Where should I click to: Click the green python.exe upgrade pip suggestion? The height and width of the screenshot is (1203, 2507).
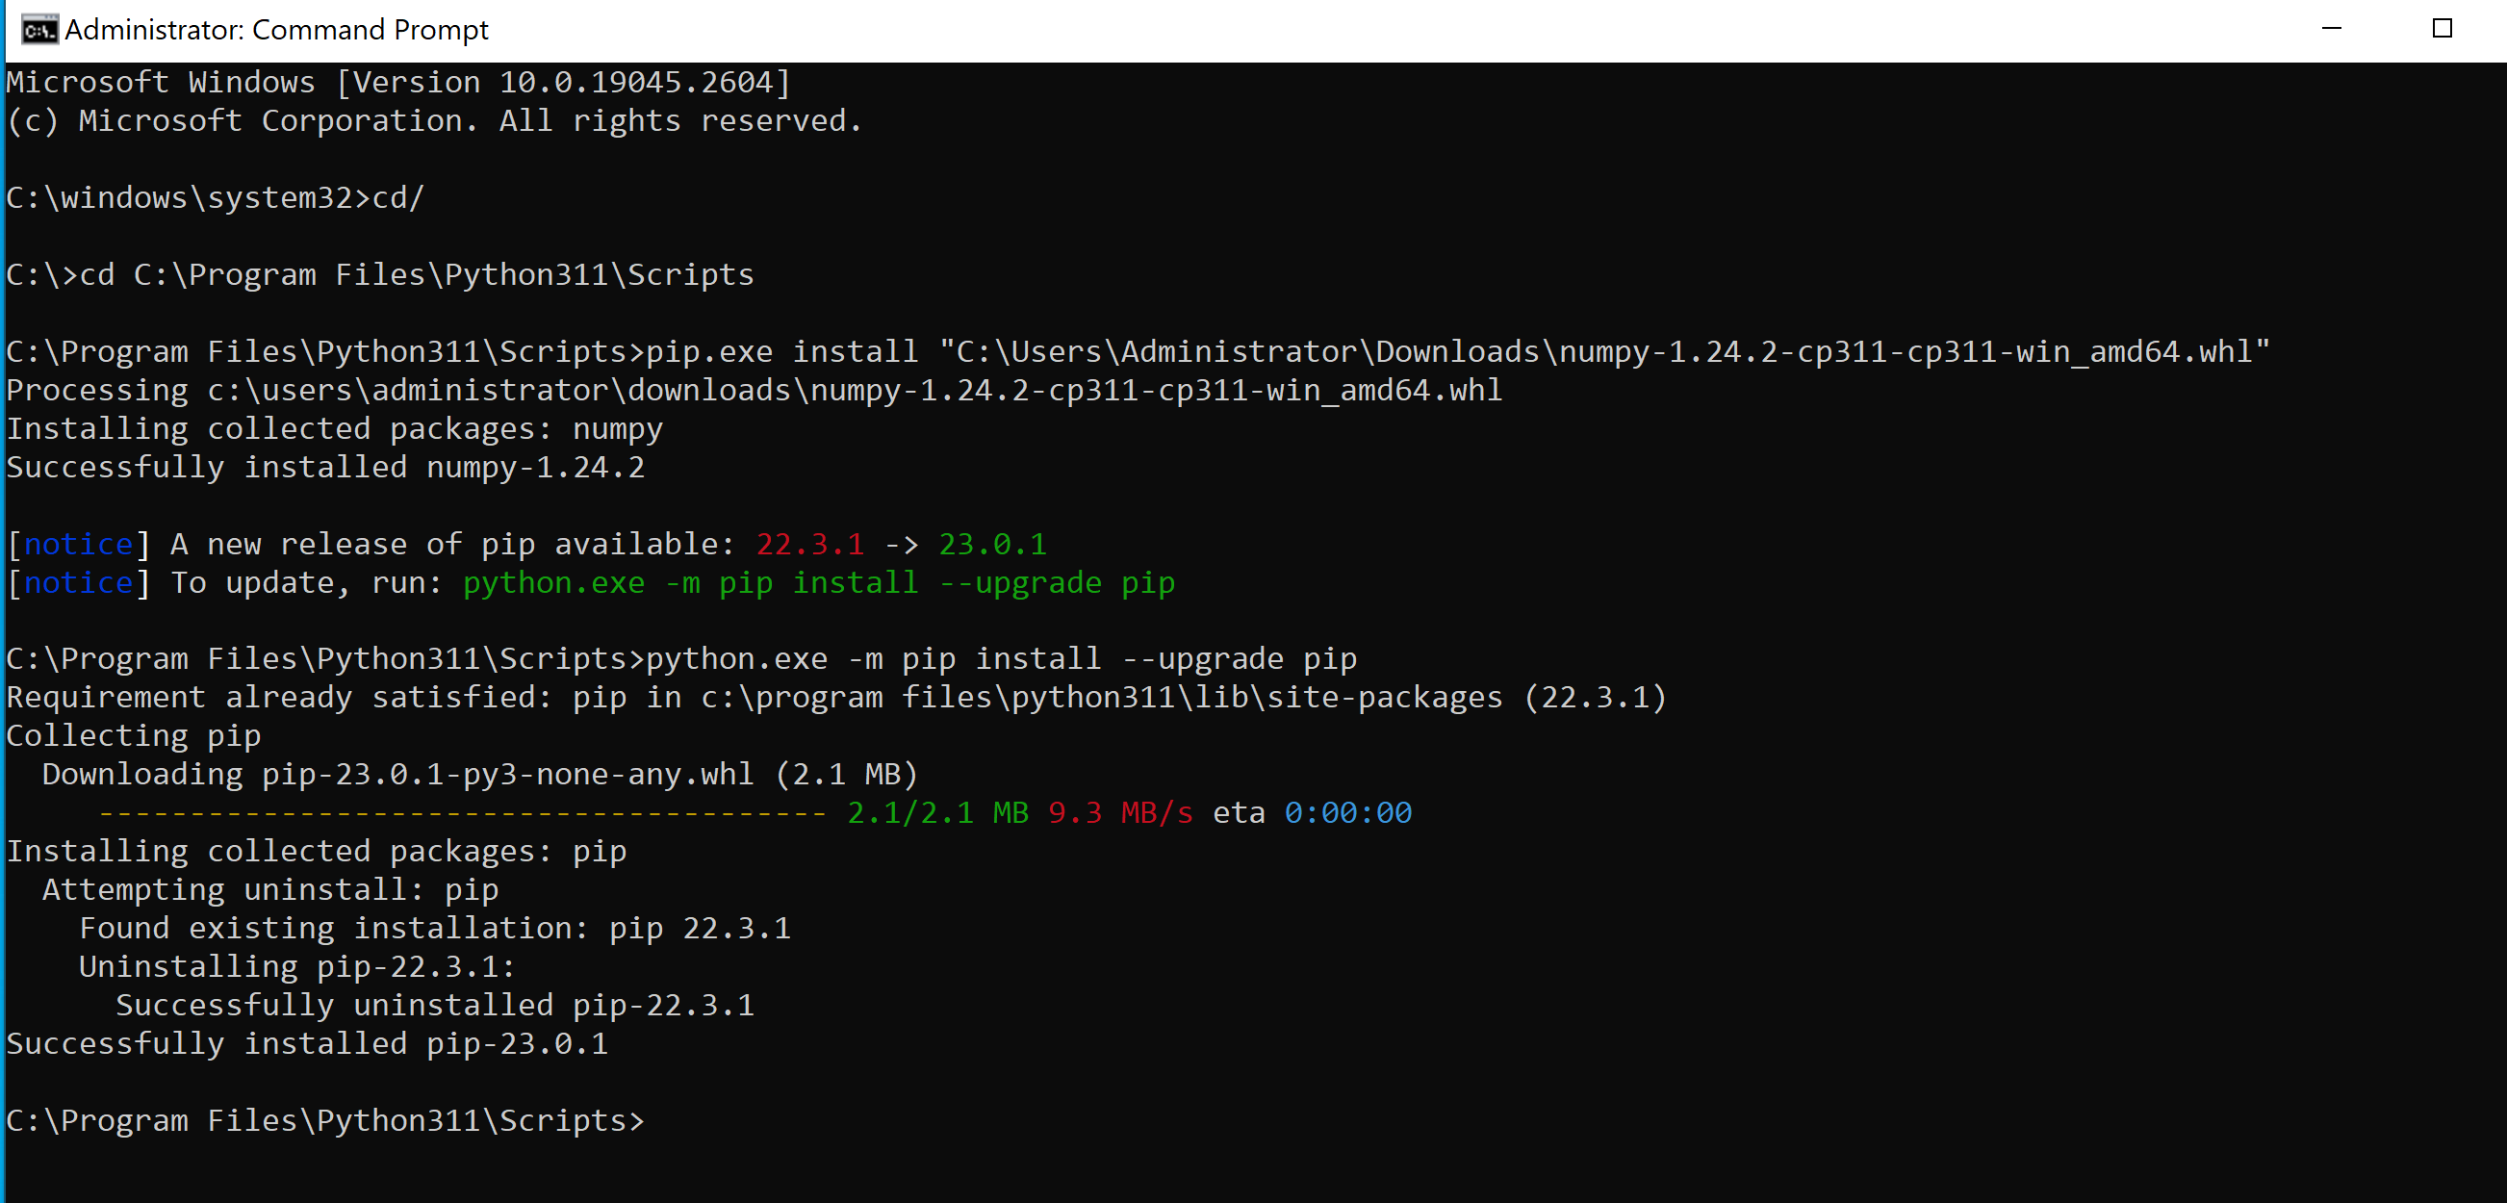[818, 583]
